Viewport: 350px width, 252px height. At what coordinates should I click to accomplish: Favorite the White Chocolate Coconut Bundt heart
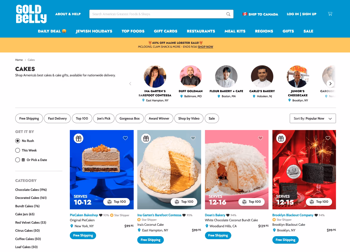pos(260,138)
